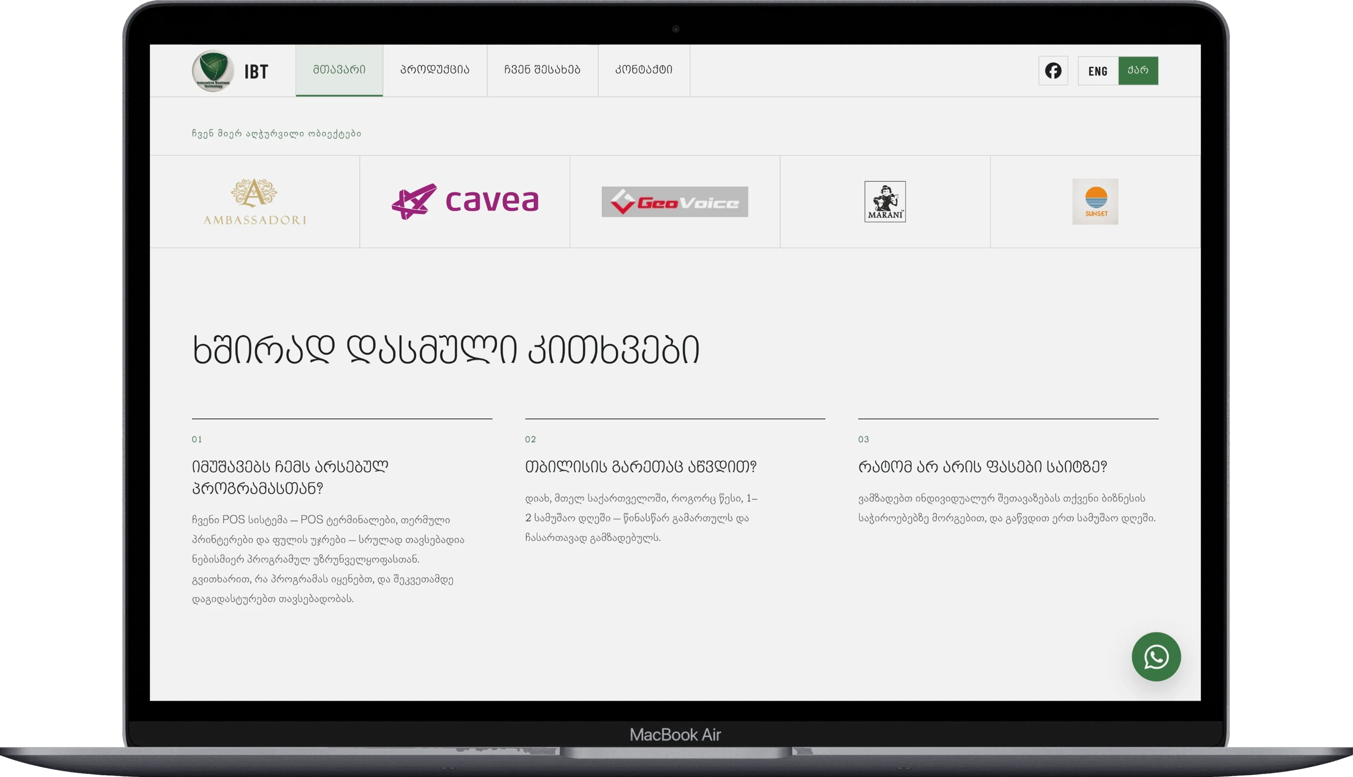This screenshot has height=777, width=1353.
Task: Click the IBT brand text
Action: pos(256,72)
